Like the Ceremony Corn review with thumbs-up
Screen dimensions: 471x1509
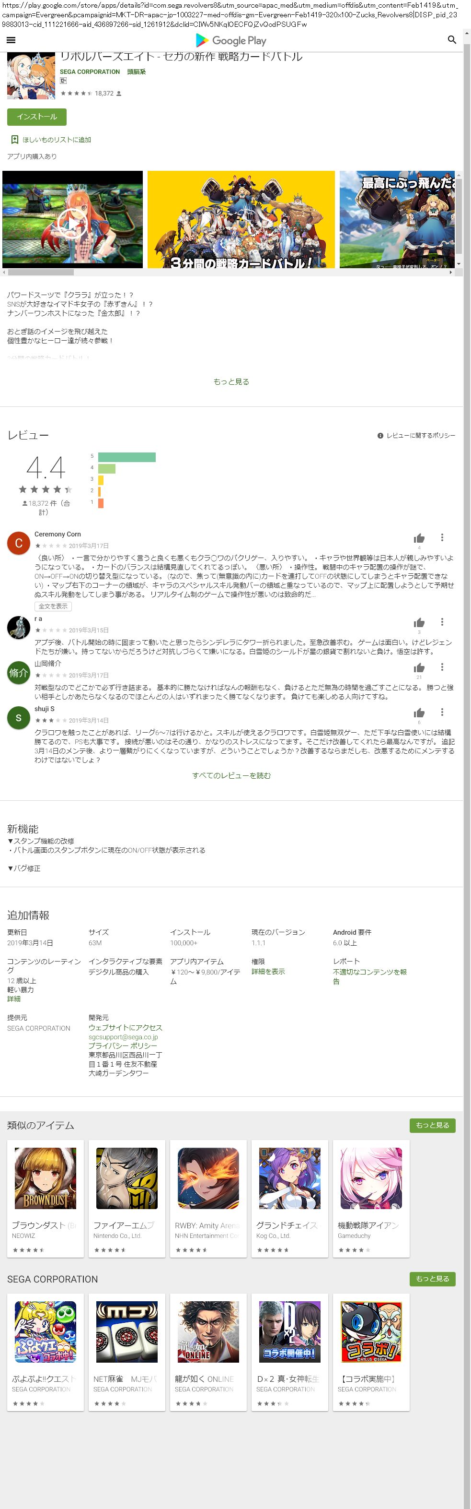pos(419,538)
